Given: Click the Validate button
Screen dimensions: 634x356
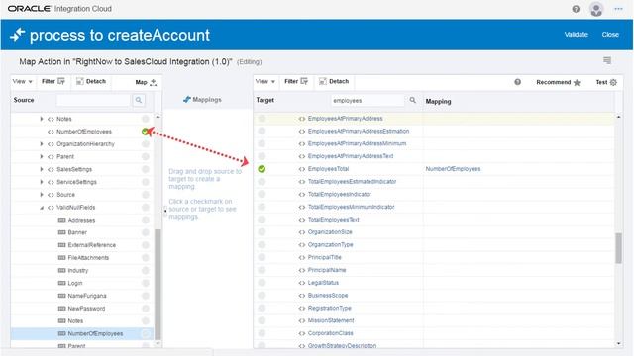Looking at the screenshot, I should [577, 35].
